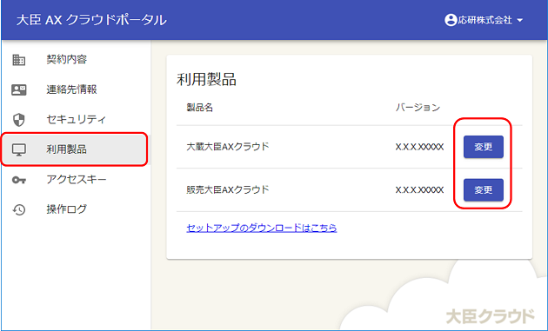Click the user account avatar icon
548x331 pixels.
pyautogui.click(x=451, y=20)
